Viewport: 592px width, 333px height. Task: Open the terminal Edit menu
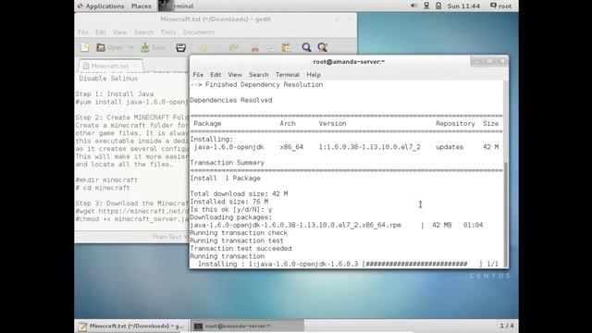pyautogui.click(x=216, y=75)
